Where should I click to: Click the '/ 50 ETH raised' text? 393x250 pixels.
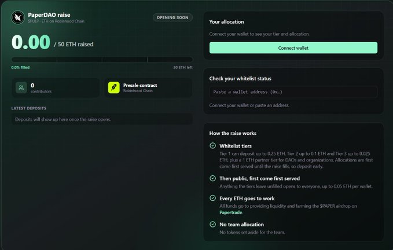click(x=74, y=45)
